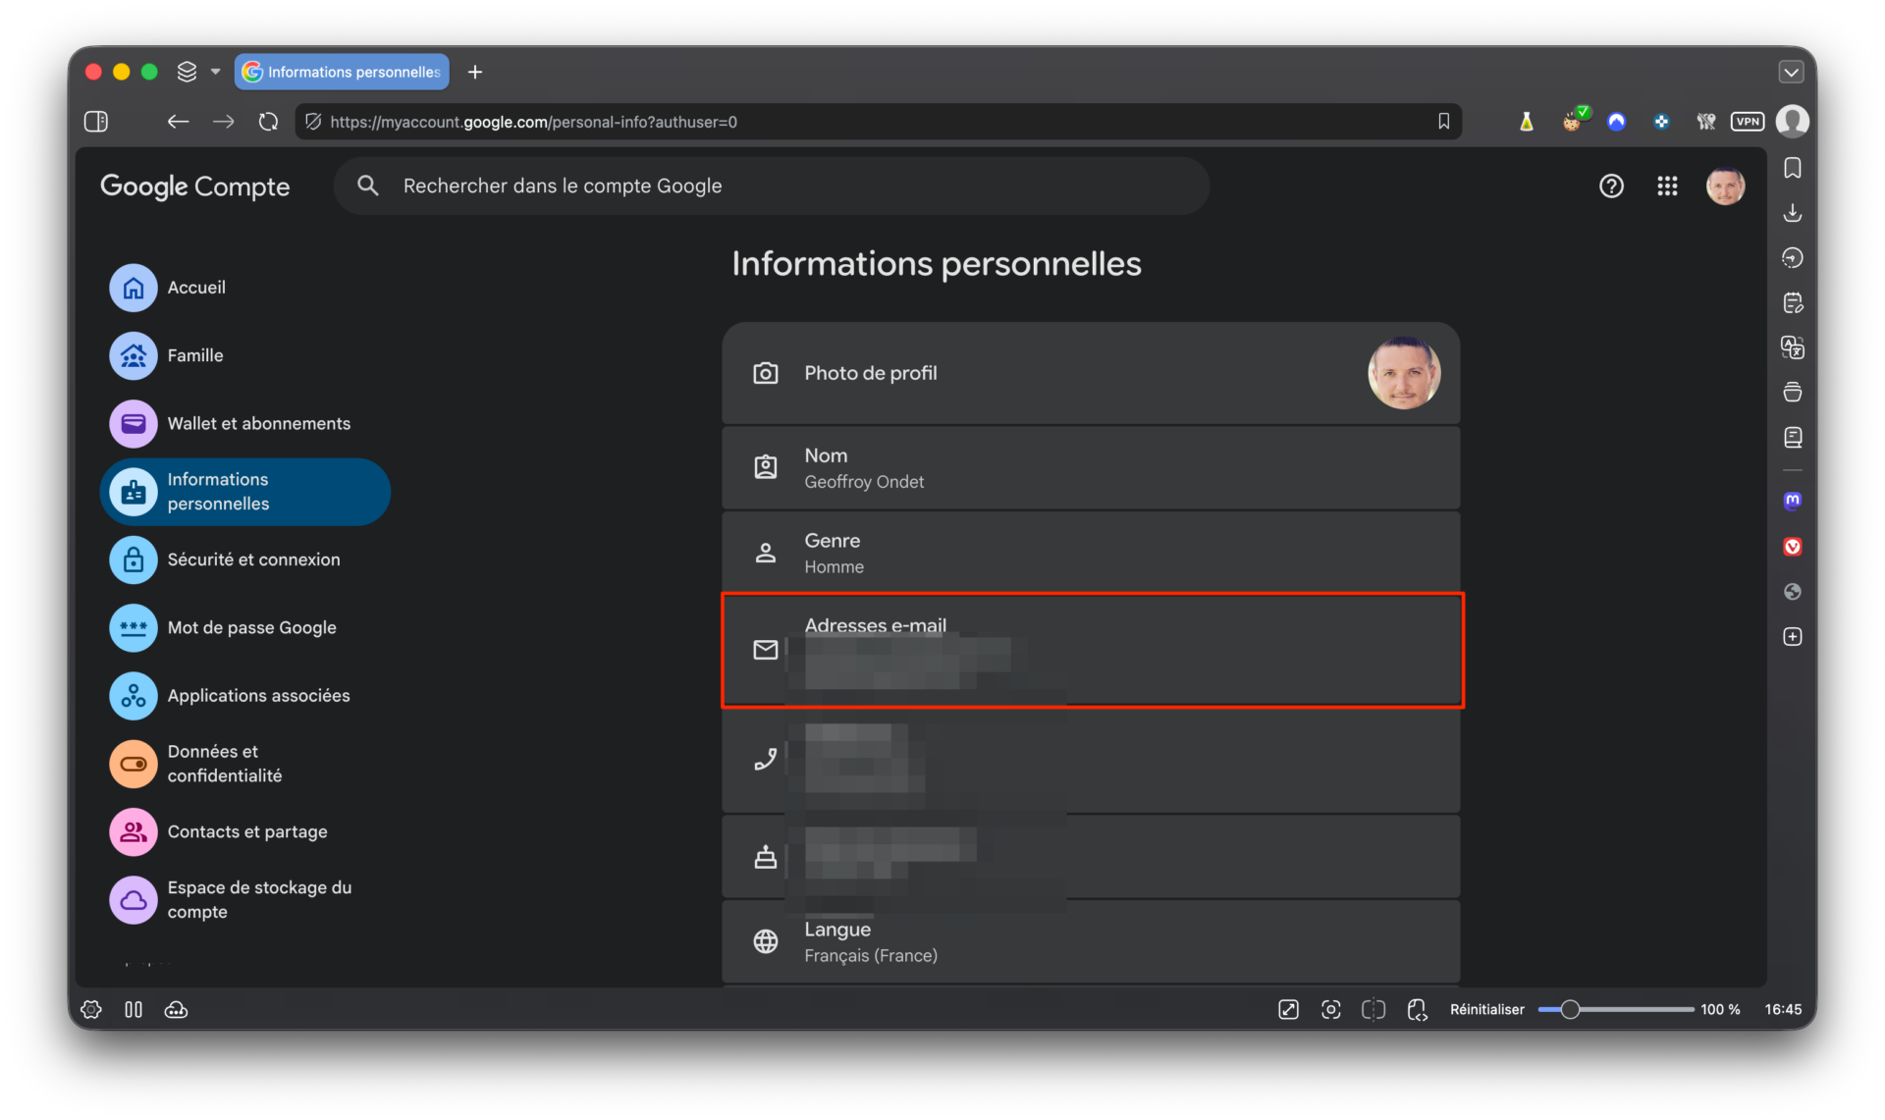This screenshot has width=1885, height=1120.
Task: Open the Google apps grid
Action: (x=1667, y=187)
